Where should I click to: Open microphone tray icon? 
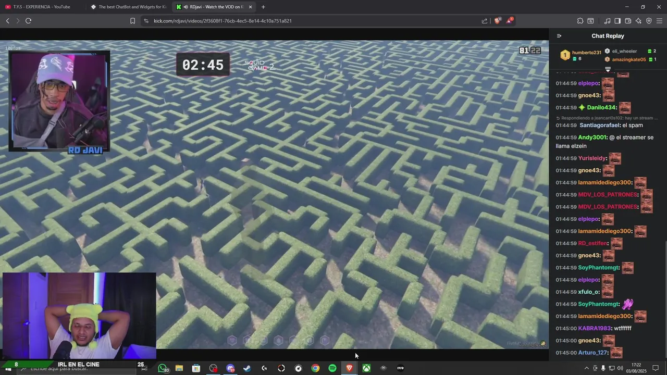pyautogui.click(x=603, y=368)
